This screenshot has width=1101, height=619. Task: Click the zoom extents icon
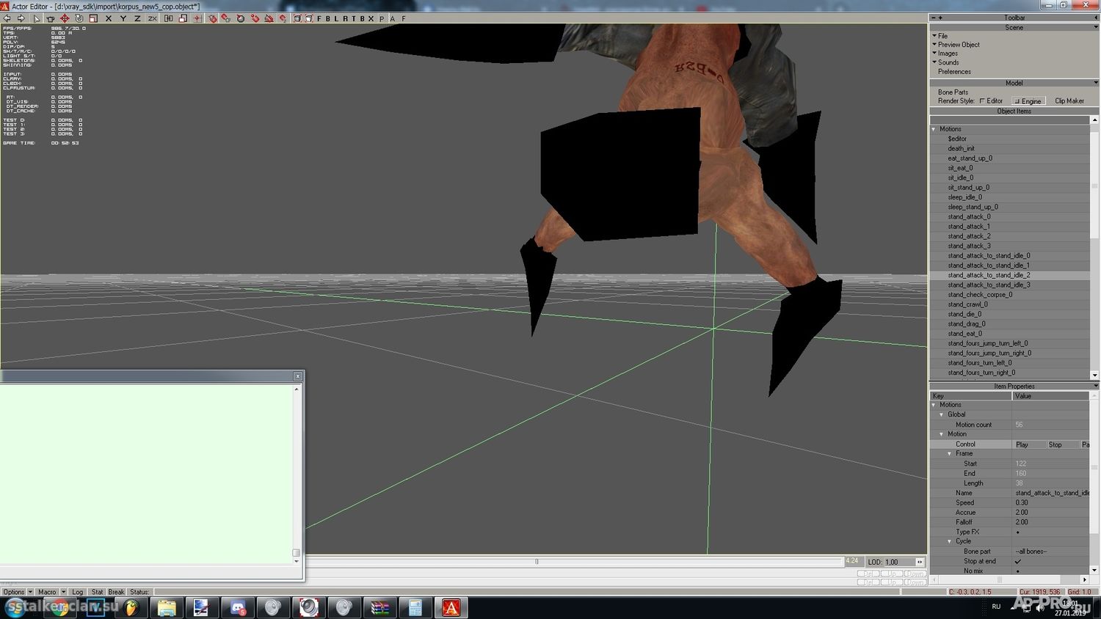pos(297,18)
